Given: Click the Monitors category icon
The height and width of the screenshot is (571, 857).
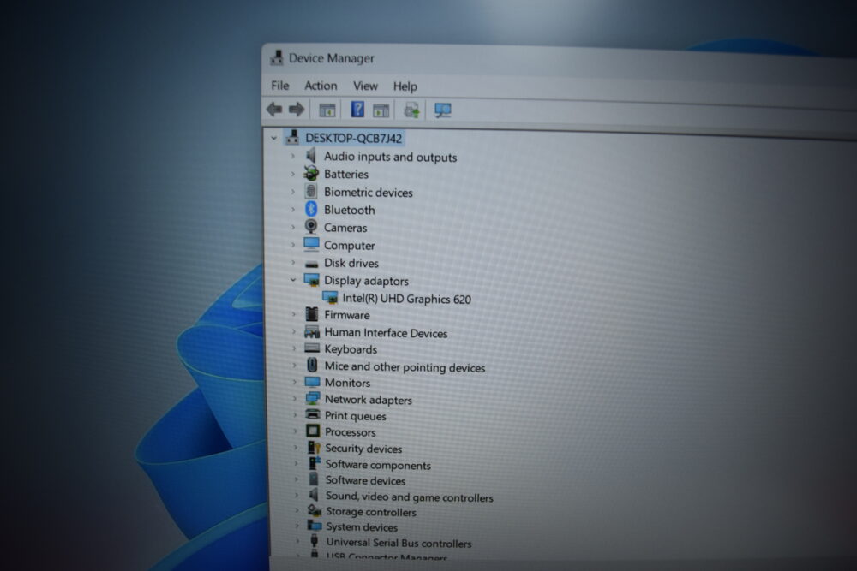Looking at the screenshot, I should pos(313,382).
